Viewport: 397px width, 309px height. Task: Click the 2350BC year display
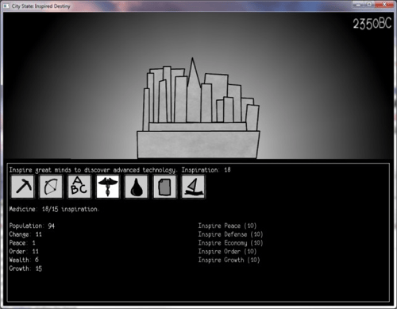tap(372, 24)
